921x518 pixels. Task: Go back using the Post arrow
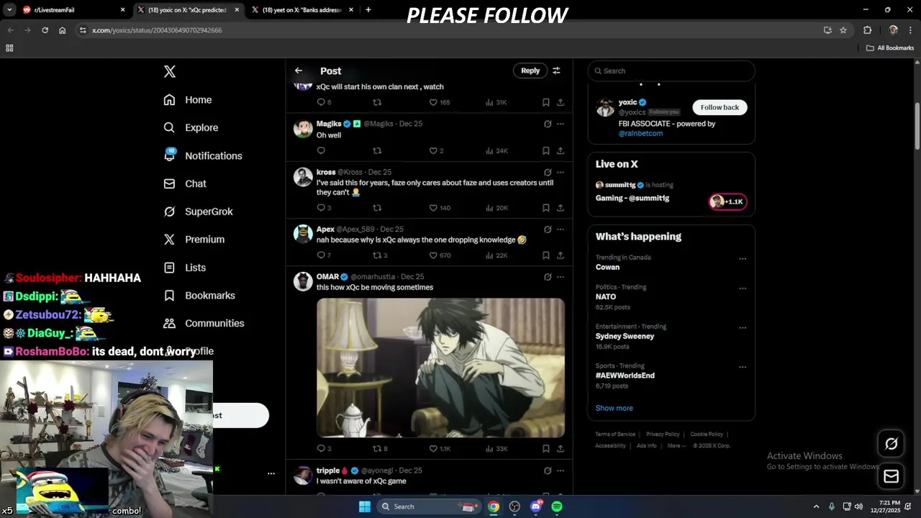click(299, 71)
